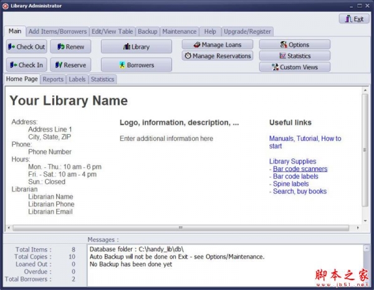This screenshot has width=374, height=290.
Task: Click the Manage Reservations clock icon
Action: click(188, 56)
